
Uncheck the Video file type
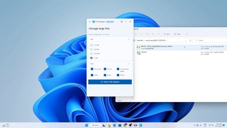92,75
